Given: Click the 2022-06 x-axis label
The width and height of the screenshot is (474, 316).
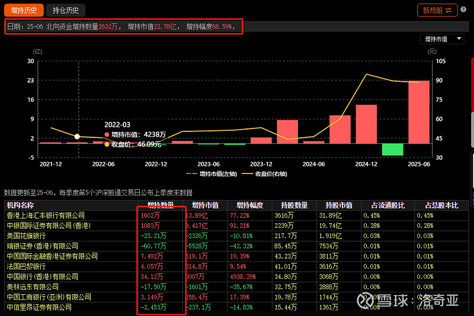Looking at the screenshot, I should pos(103,164).
